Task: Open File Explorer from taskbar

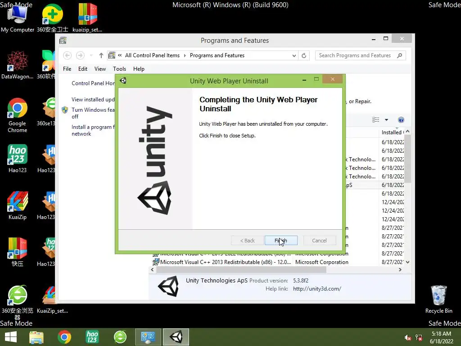Action: (36, 337)
